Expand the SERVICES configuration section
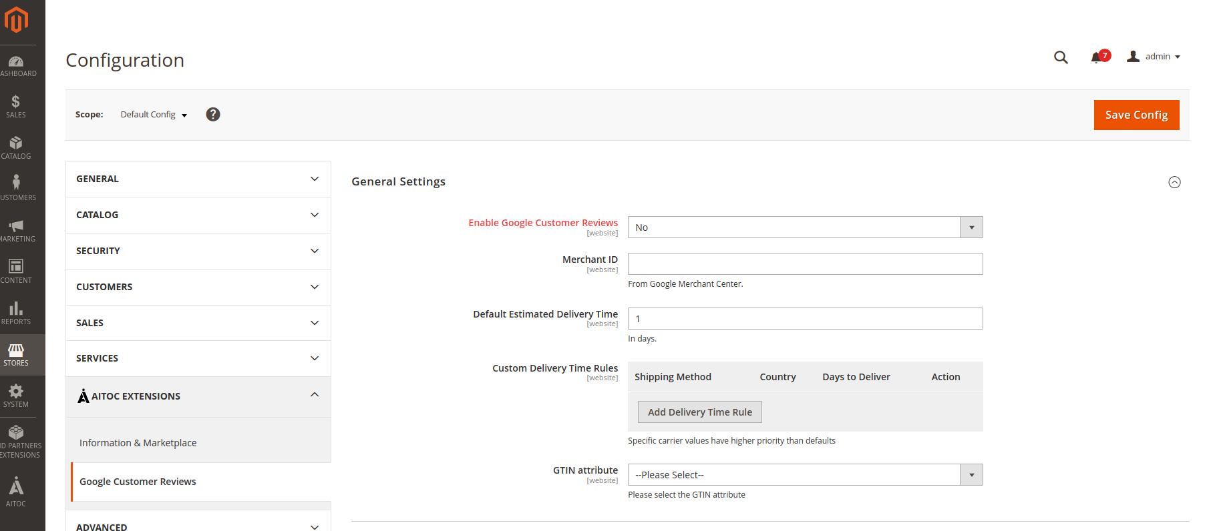Viewport: 1209px width, 531px height. pos(198,358)
